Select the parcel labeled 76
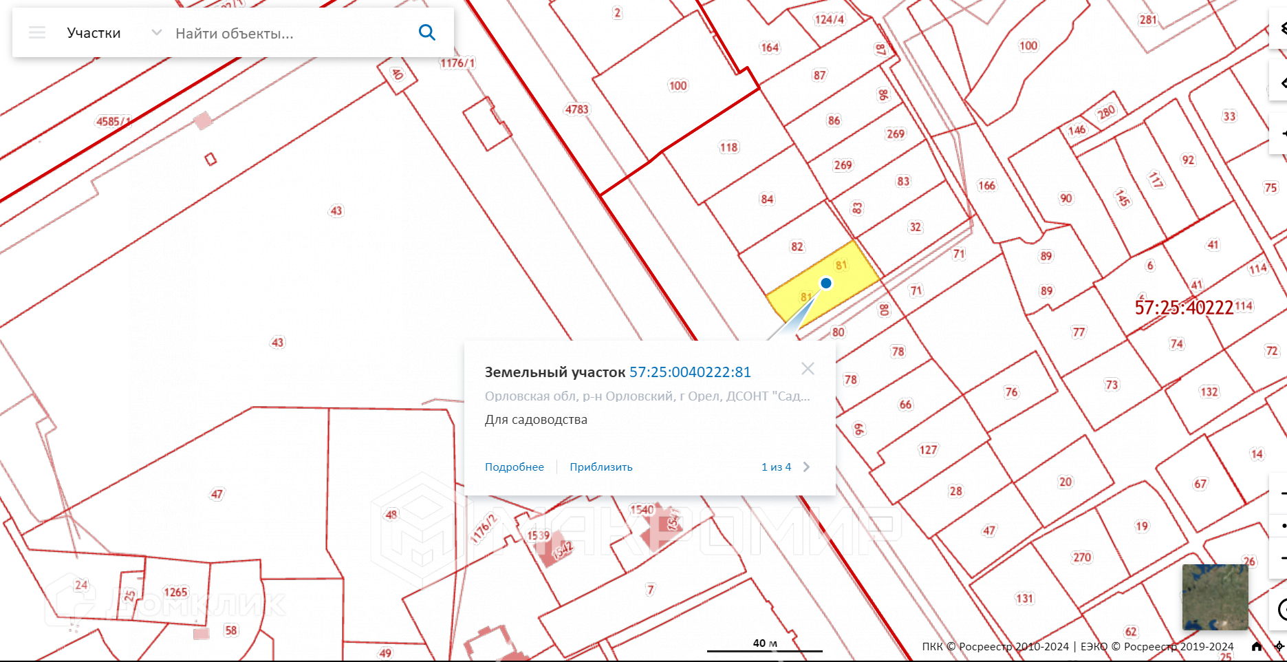Image resolution: width=1287 pixels, height=662 pixels. pos(1011,392)
